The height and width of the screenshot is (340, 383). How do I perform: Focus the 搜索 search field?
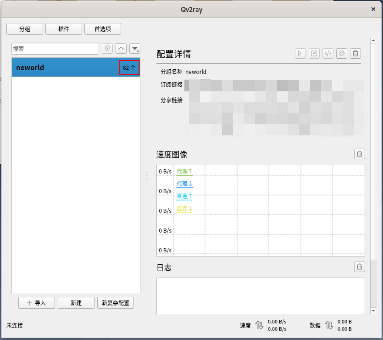(55, 49)
